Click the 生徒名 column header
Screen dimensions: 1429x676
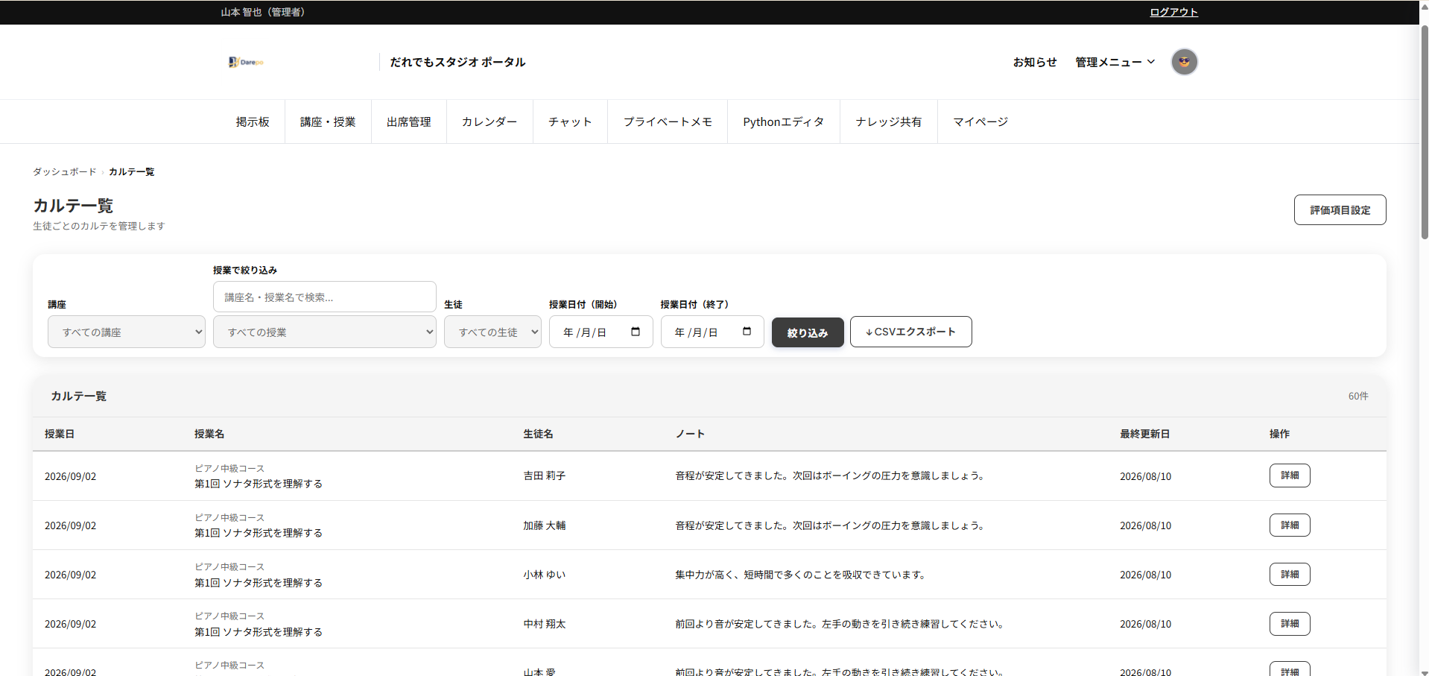(x=538, y=434)
